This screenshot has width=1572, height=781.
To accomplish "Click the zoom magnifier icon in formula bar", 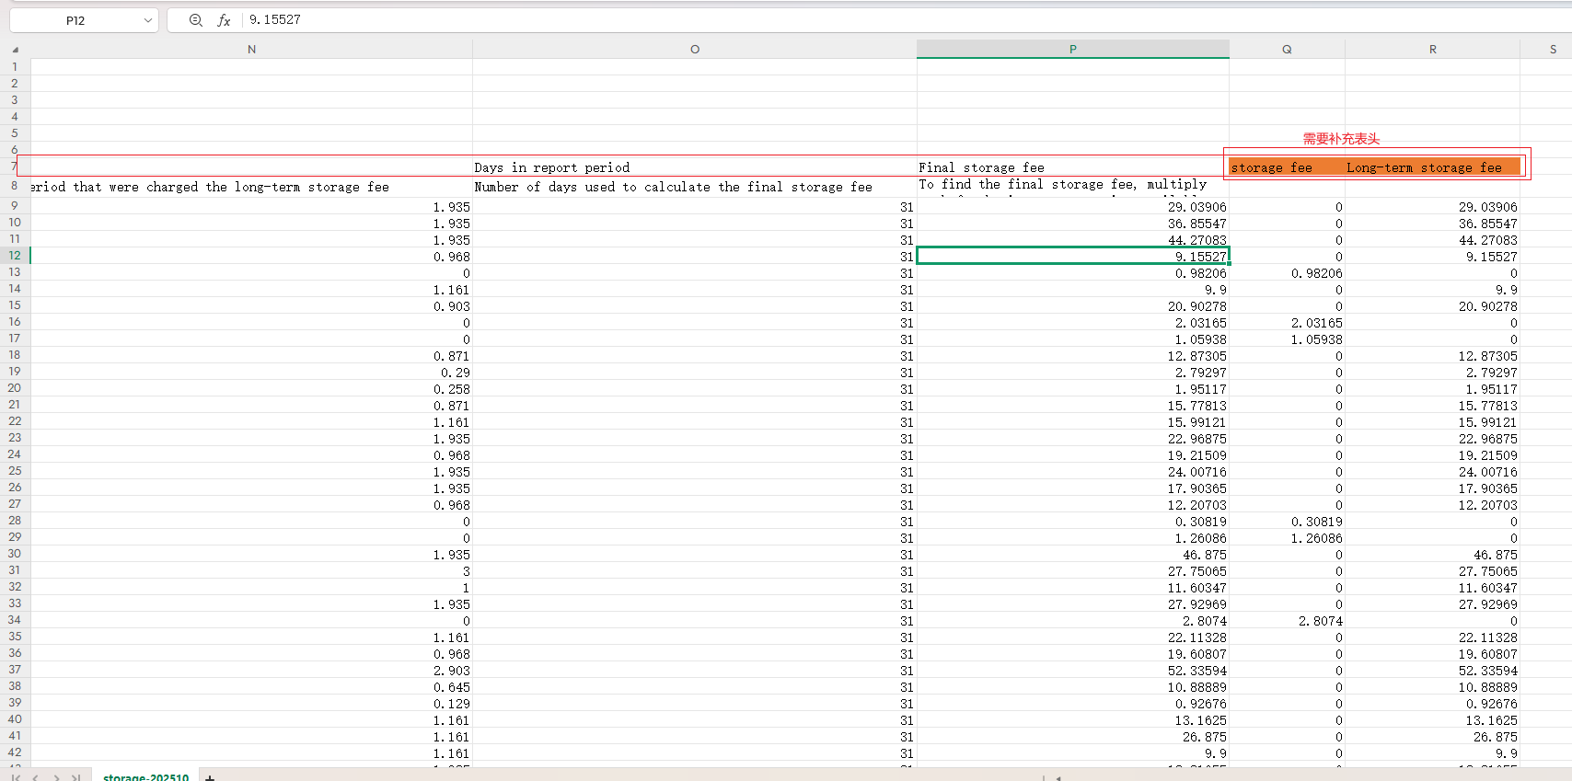I will pos(195,20).
